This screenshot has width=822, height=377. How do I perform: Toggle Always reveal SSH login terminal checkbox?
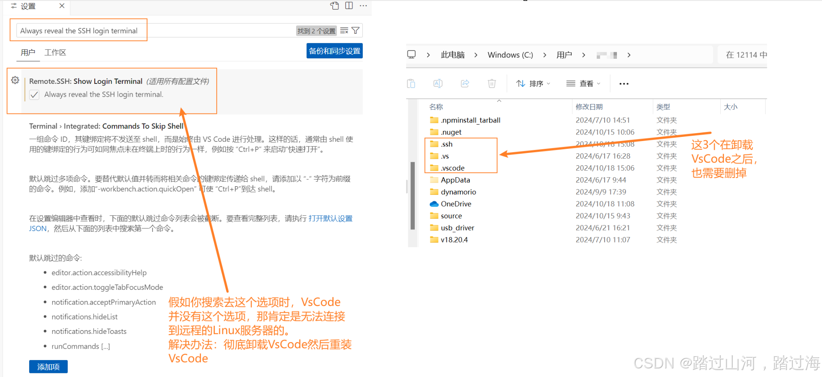(x=34, y=95)
